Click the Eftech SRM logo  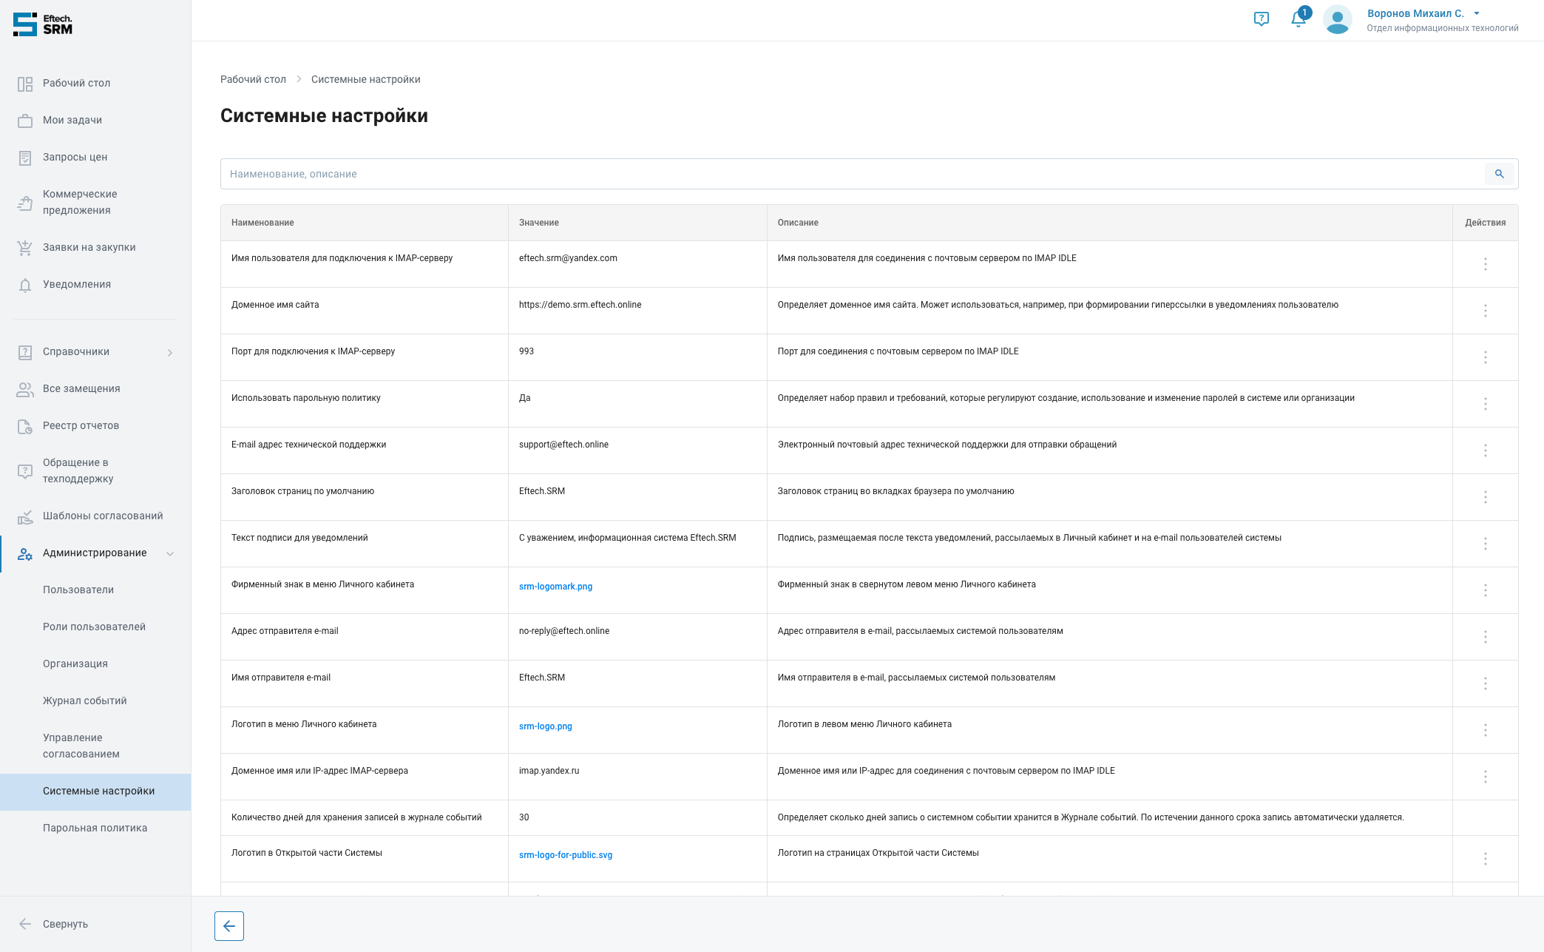[43, 24]
